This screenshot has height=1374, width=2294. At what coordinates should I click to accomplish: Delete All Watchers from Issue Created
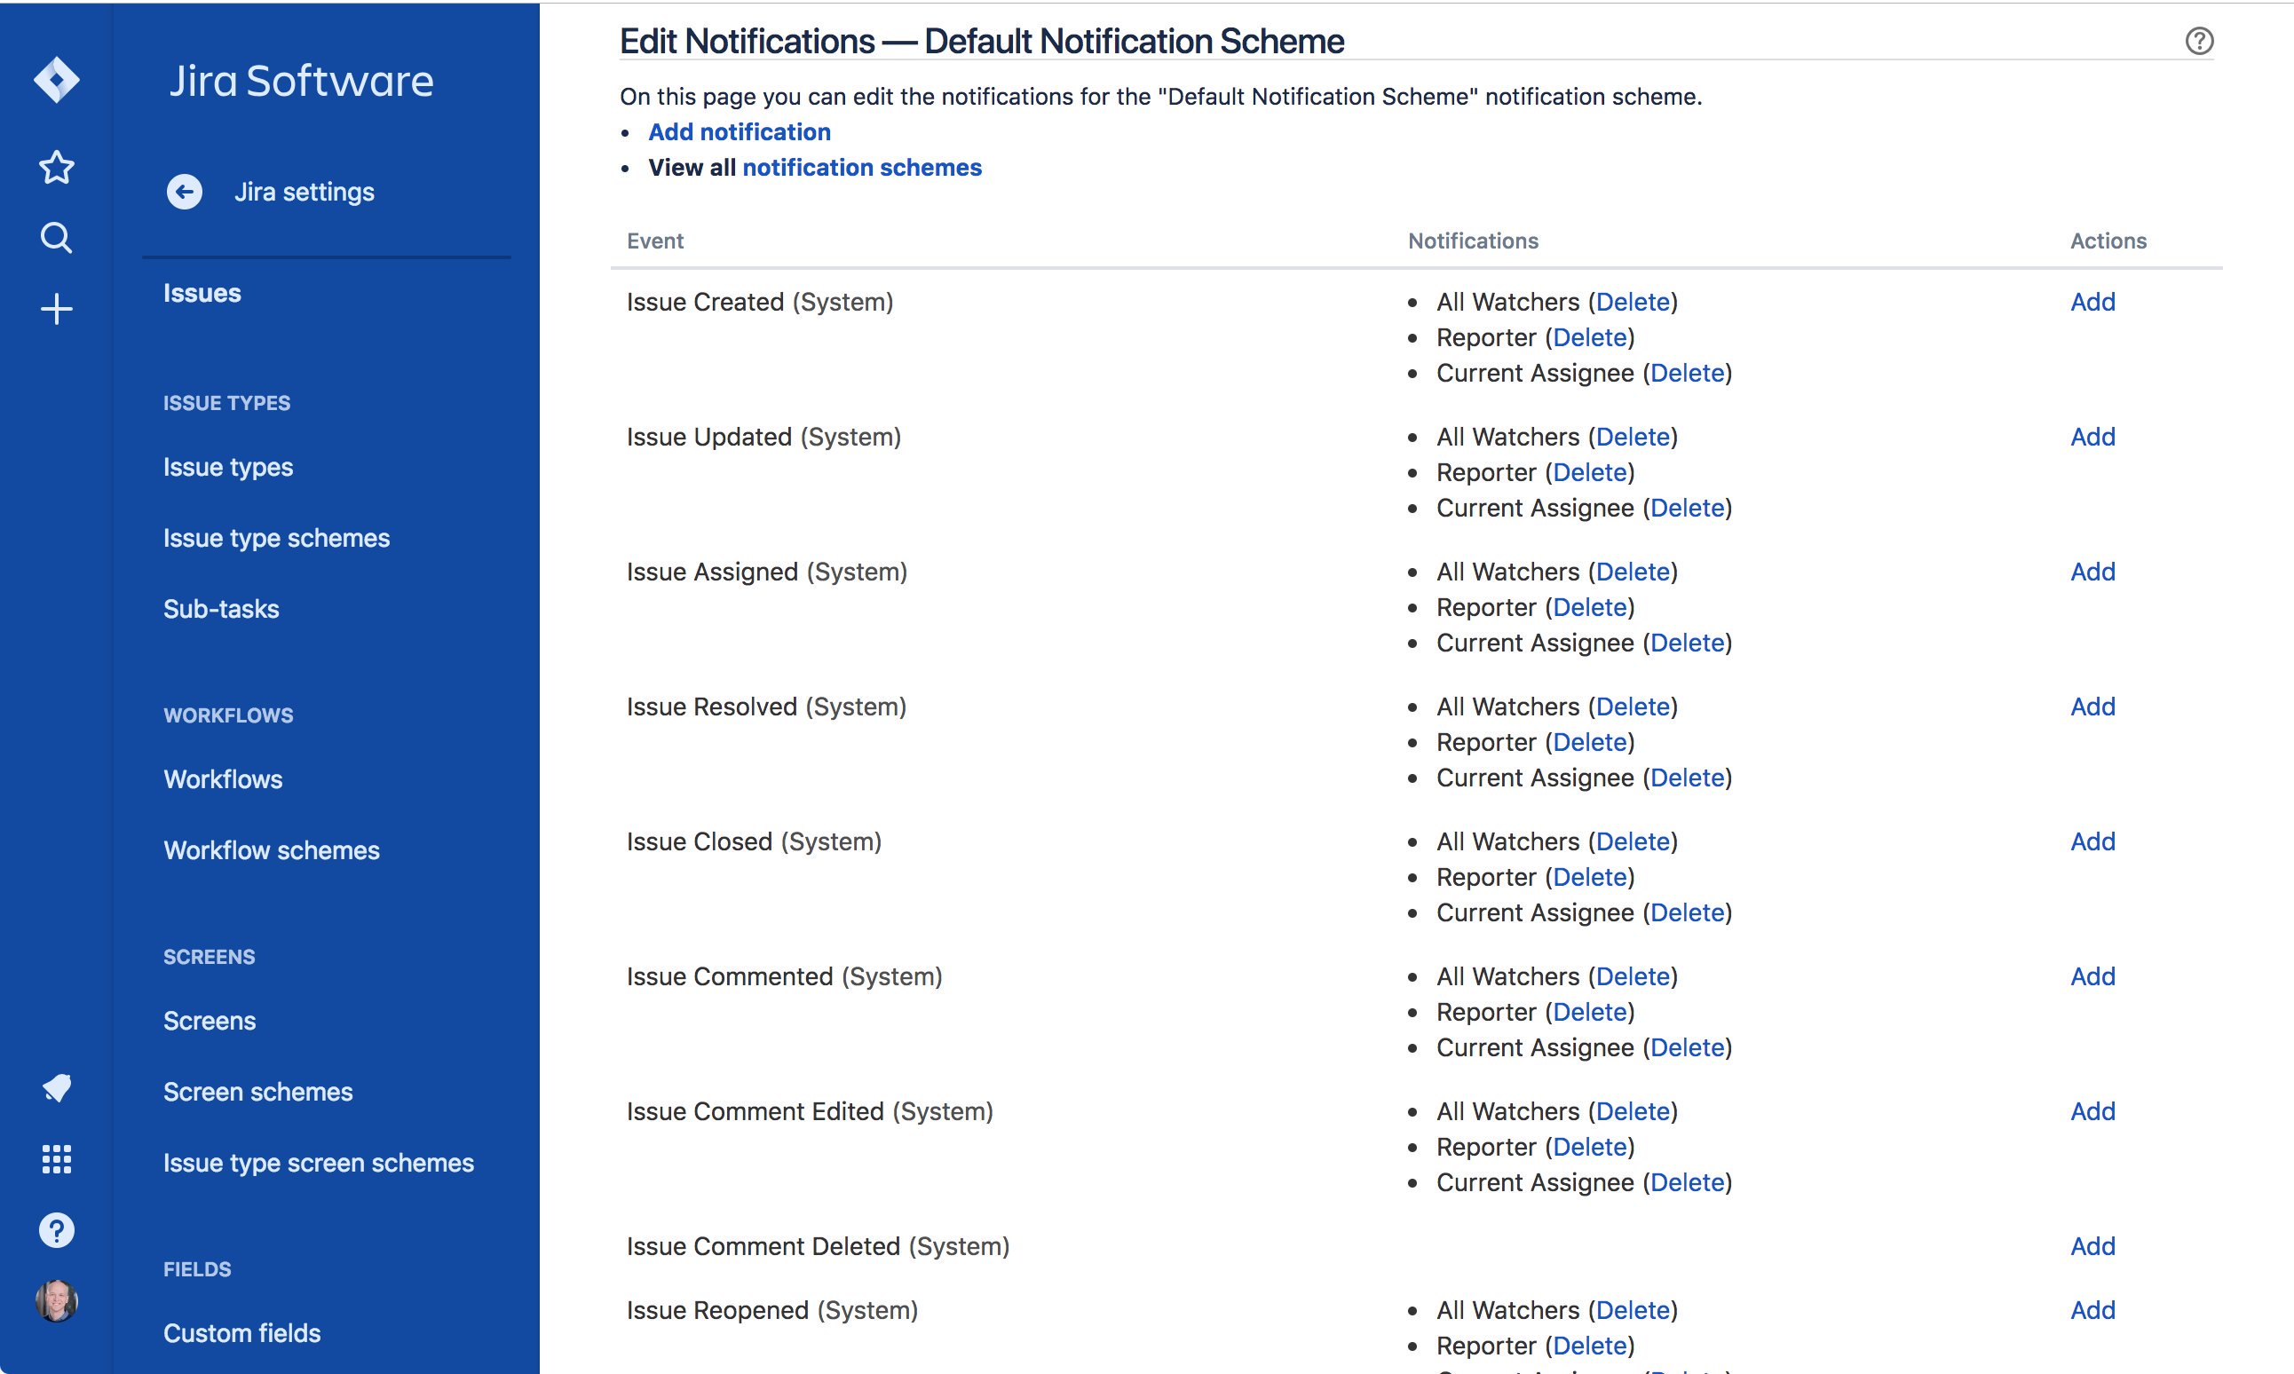pyautogui.click(x=1632, y=302)
